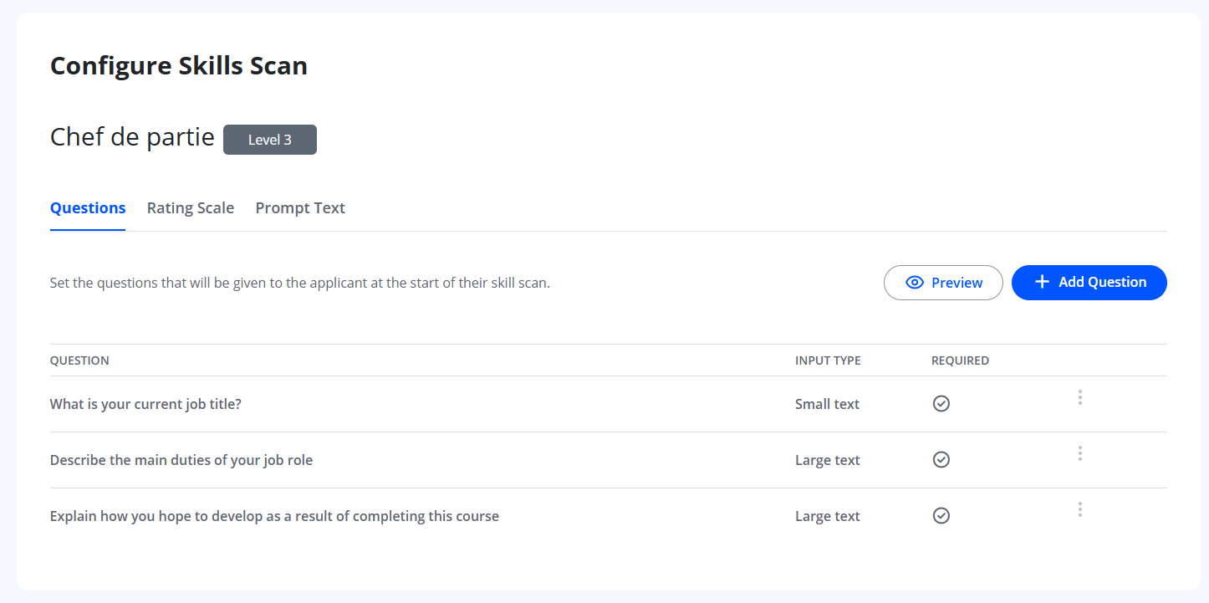The image size is (1209, 603).
Task: Switch to the Rating Scale tab
Action: pyautogui.click(x=191, y=208)
